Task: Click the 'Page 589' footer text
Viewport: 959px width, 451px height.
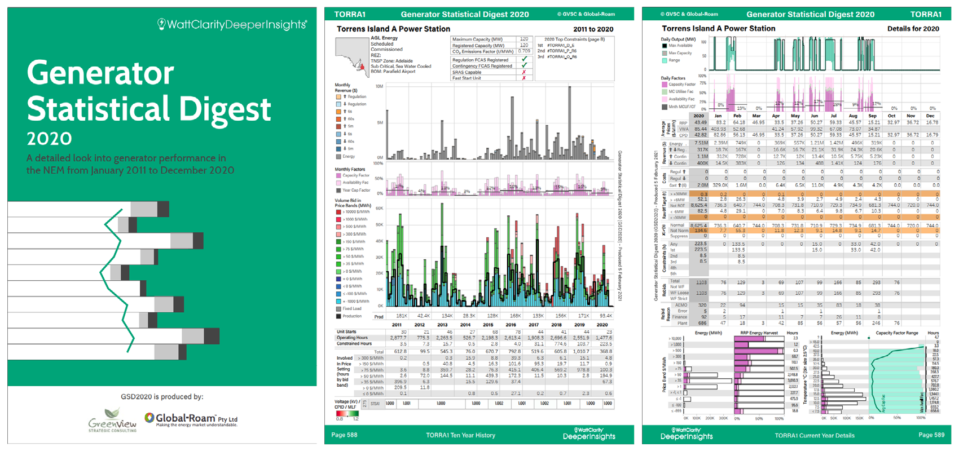Action: 931,435
